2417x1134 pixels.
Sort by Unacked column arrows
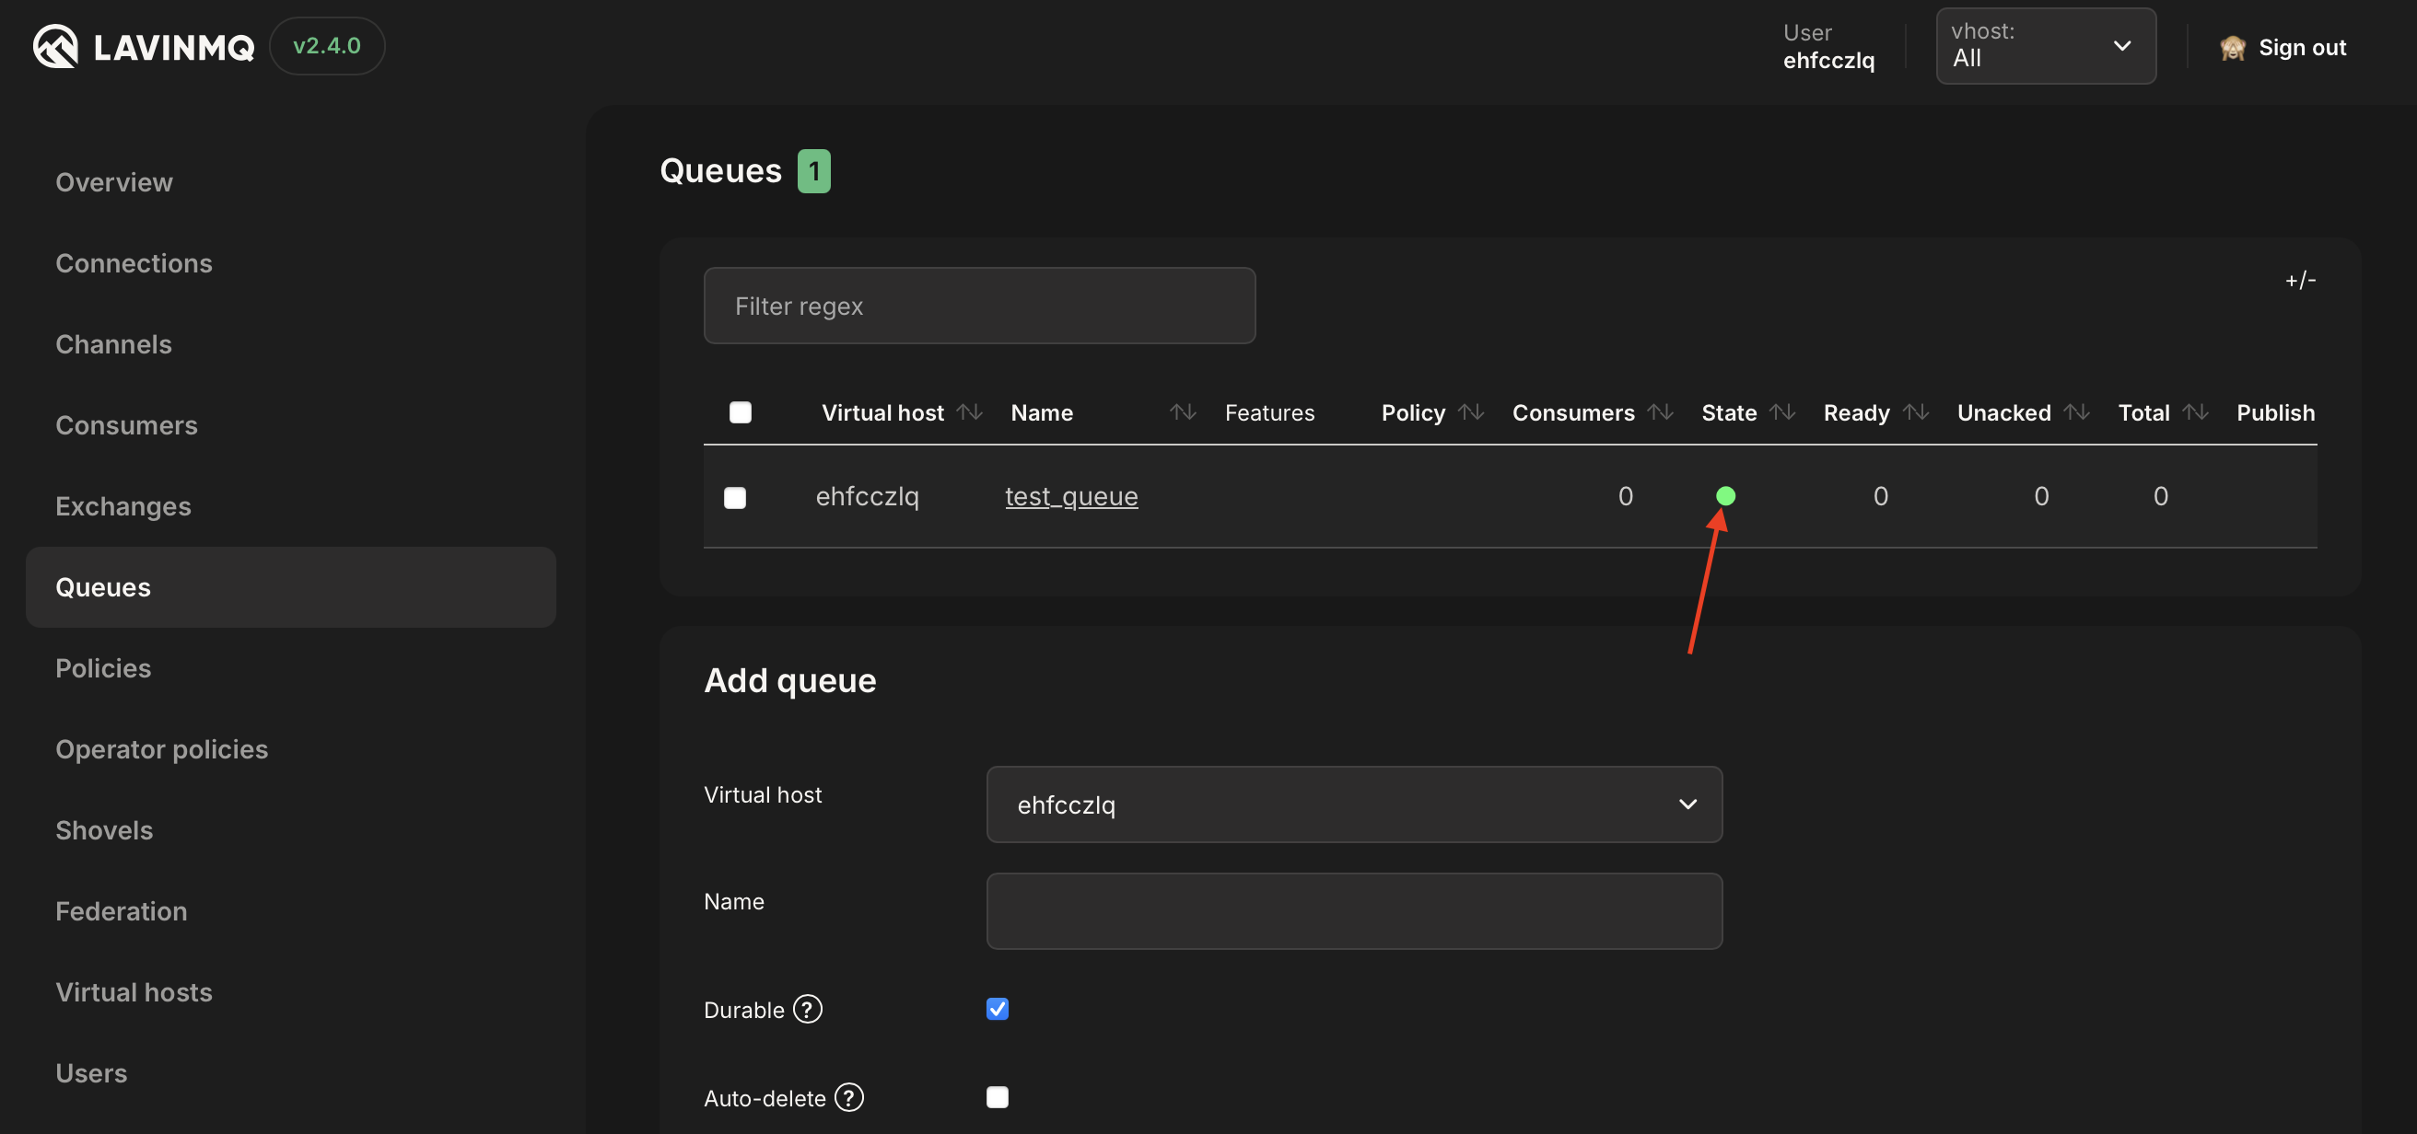(2076, 412)
